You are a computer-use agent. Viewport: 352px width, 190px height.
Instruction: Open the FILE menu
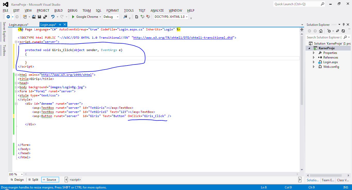pos(5,11)
